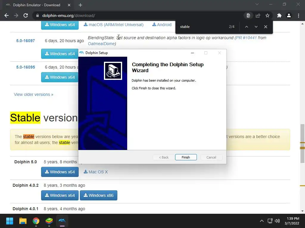
Task: Open PR #10441 link
Action: point(246,38)
